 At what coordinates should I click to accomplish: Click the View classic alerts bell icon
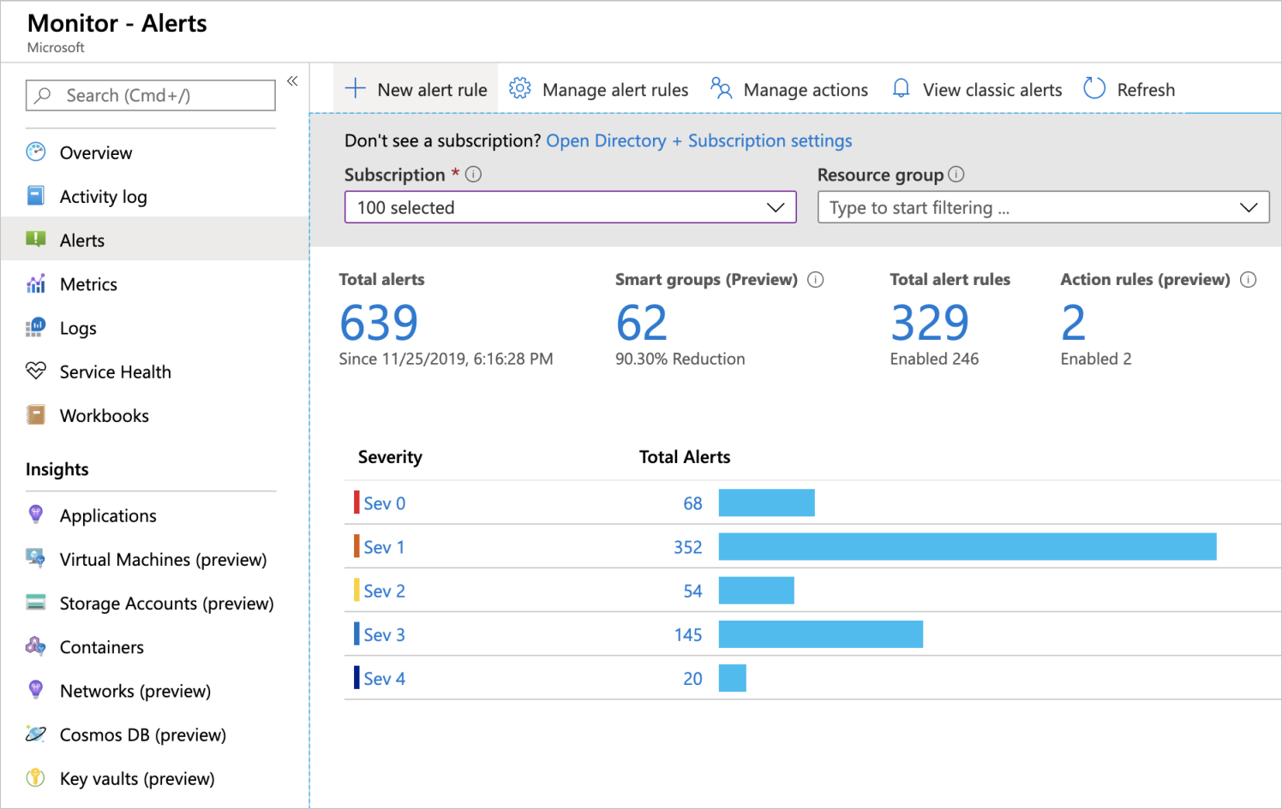(x=901, y=88)
